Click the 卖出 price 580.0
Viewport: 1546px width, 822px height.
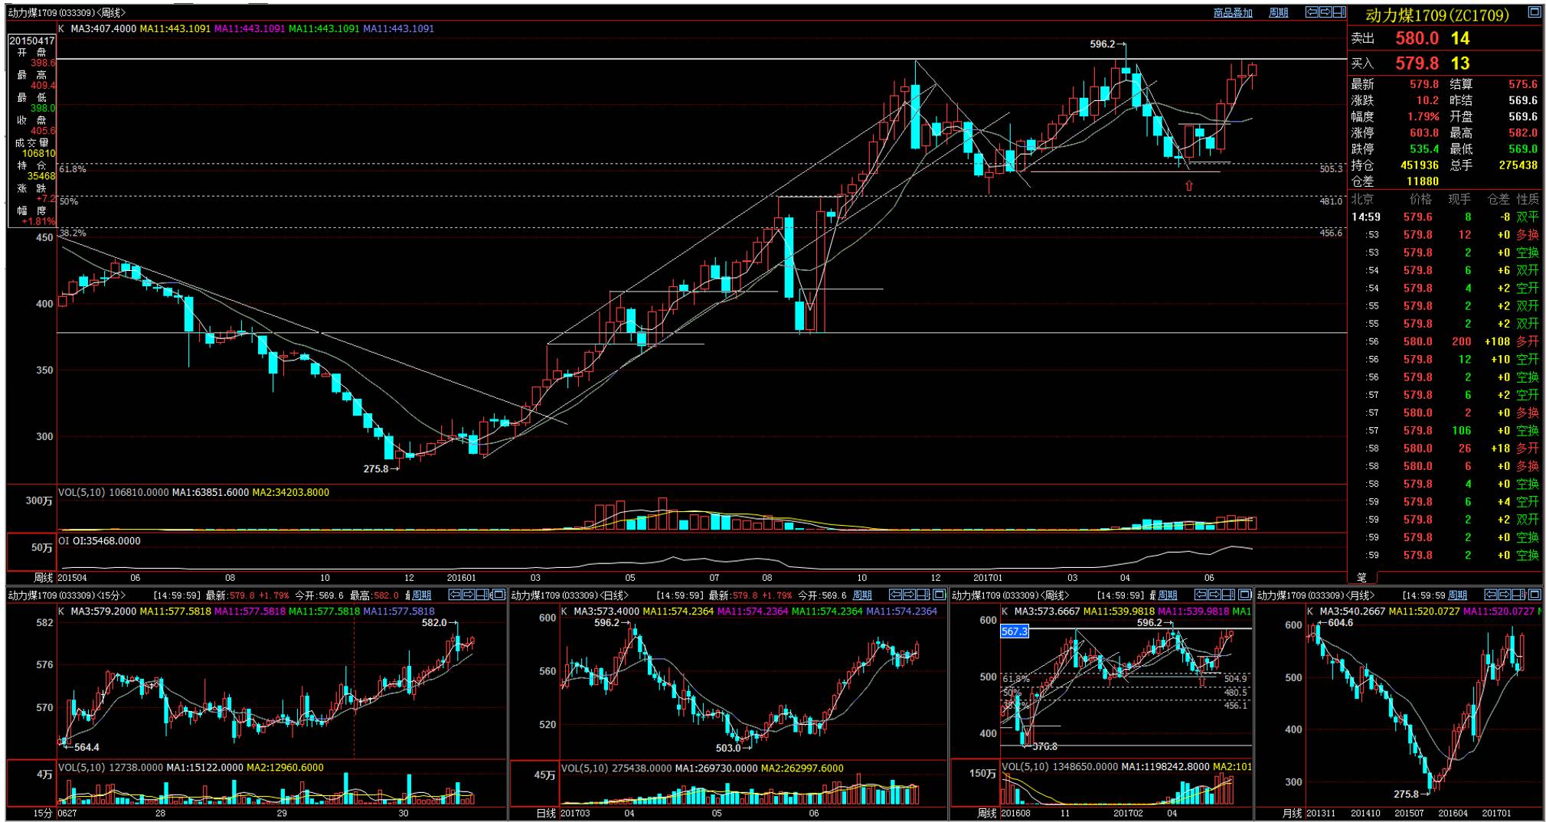click(1417, 38)
